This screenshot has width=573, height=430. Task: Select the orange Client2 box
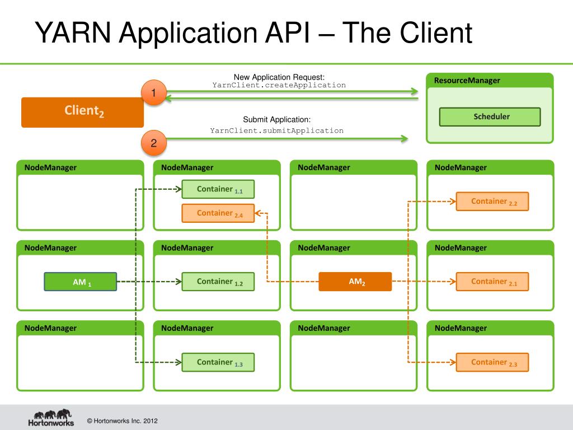(83, 112)
